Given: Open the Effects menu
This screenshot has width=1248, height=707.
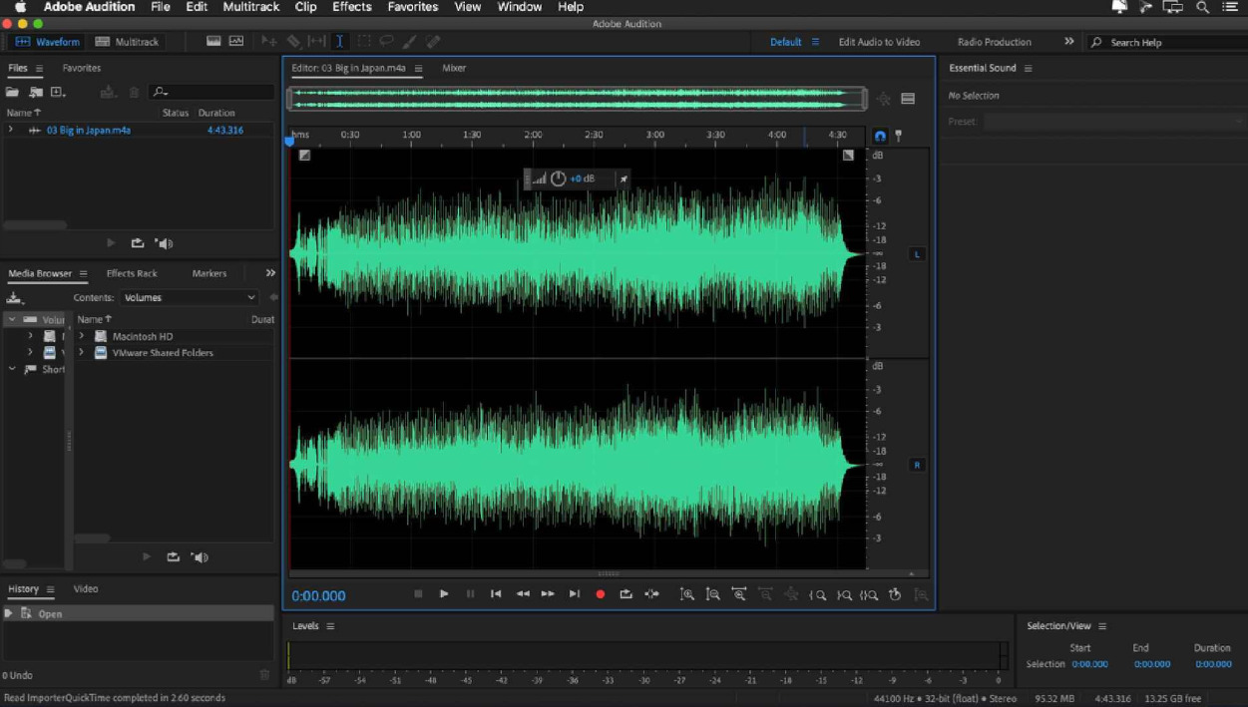Looking at the screenshot, I should tap(351, 7).
